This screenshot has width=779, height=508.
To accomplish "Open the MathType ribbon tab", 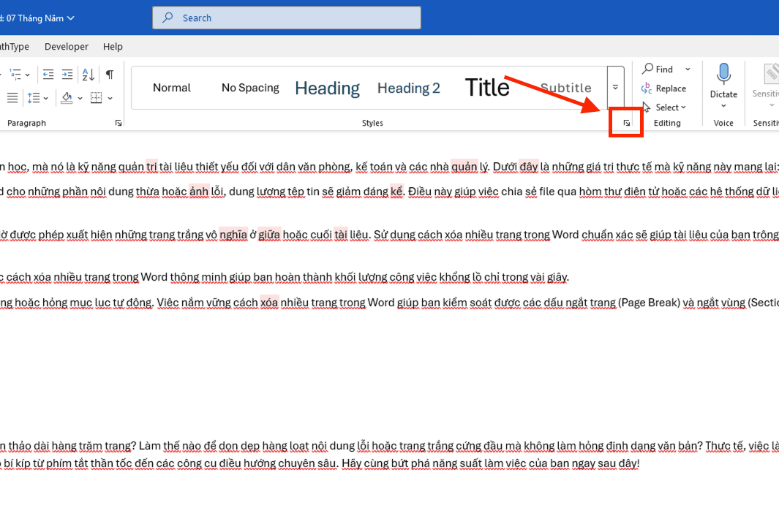I will coord(14,47).
